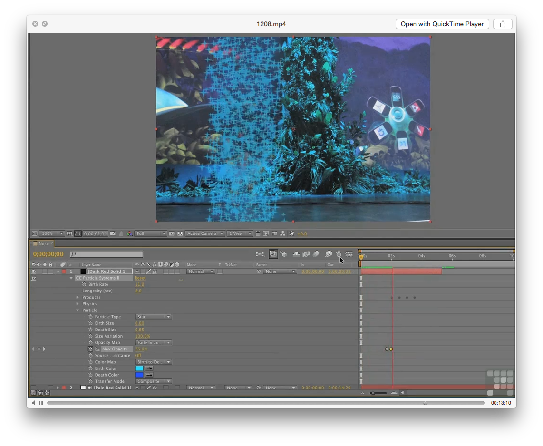The image size is (543, 446).
Task: Click the brainstorm lightbulb icon
Action: click(x=329, y=254)
